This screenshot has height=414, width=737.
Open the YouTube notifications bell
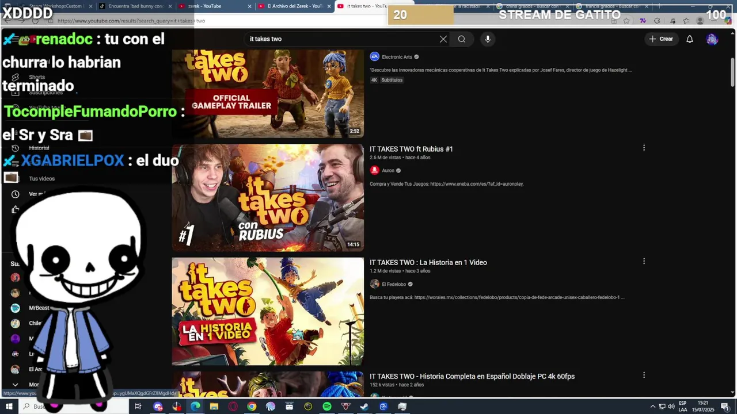(689, 39)
